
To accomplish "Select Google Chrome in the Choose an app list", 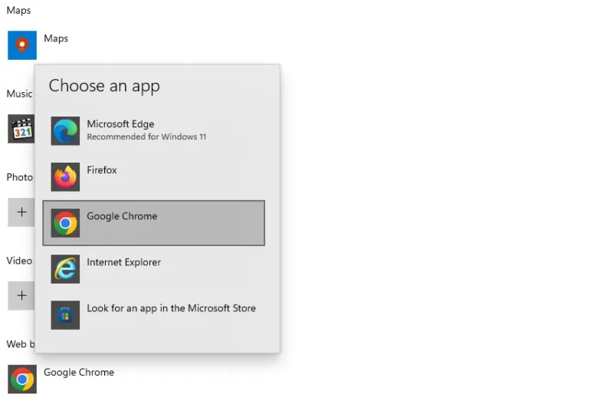I will [154, 223].
